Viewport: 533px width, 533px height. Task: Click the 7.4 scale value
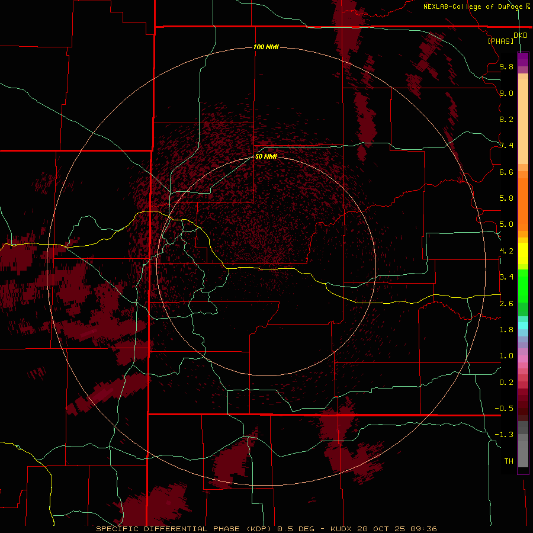tap(506, 146)
